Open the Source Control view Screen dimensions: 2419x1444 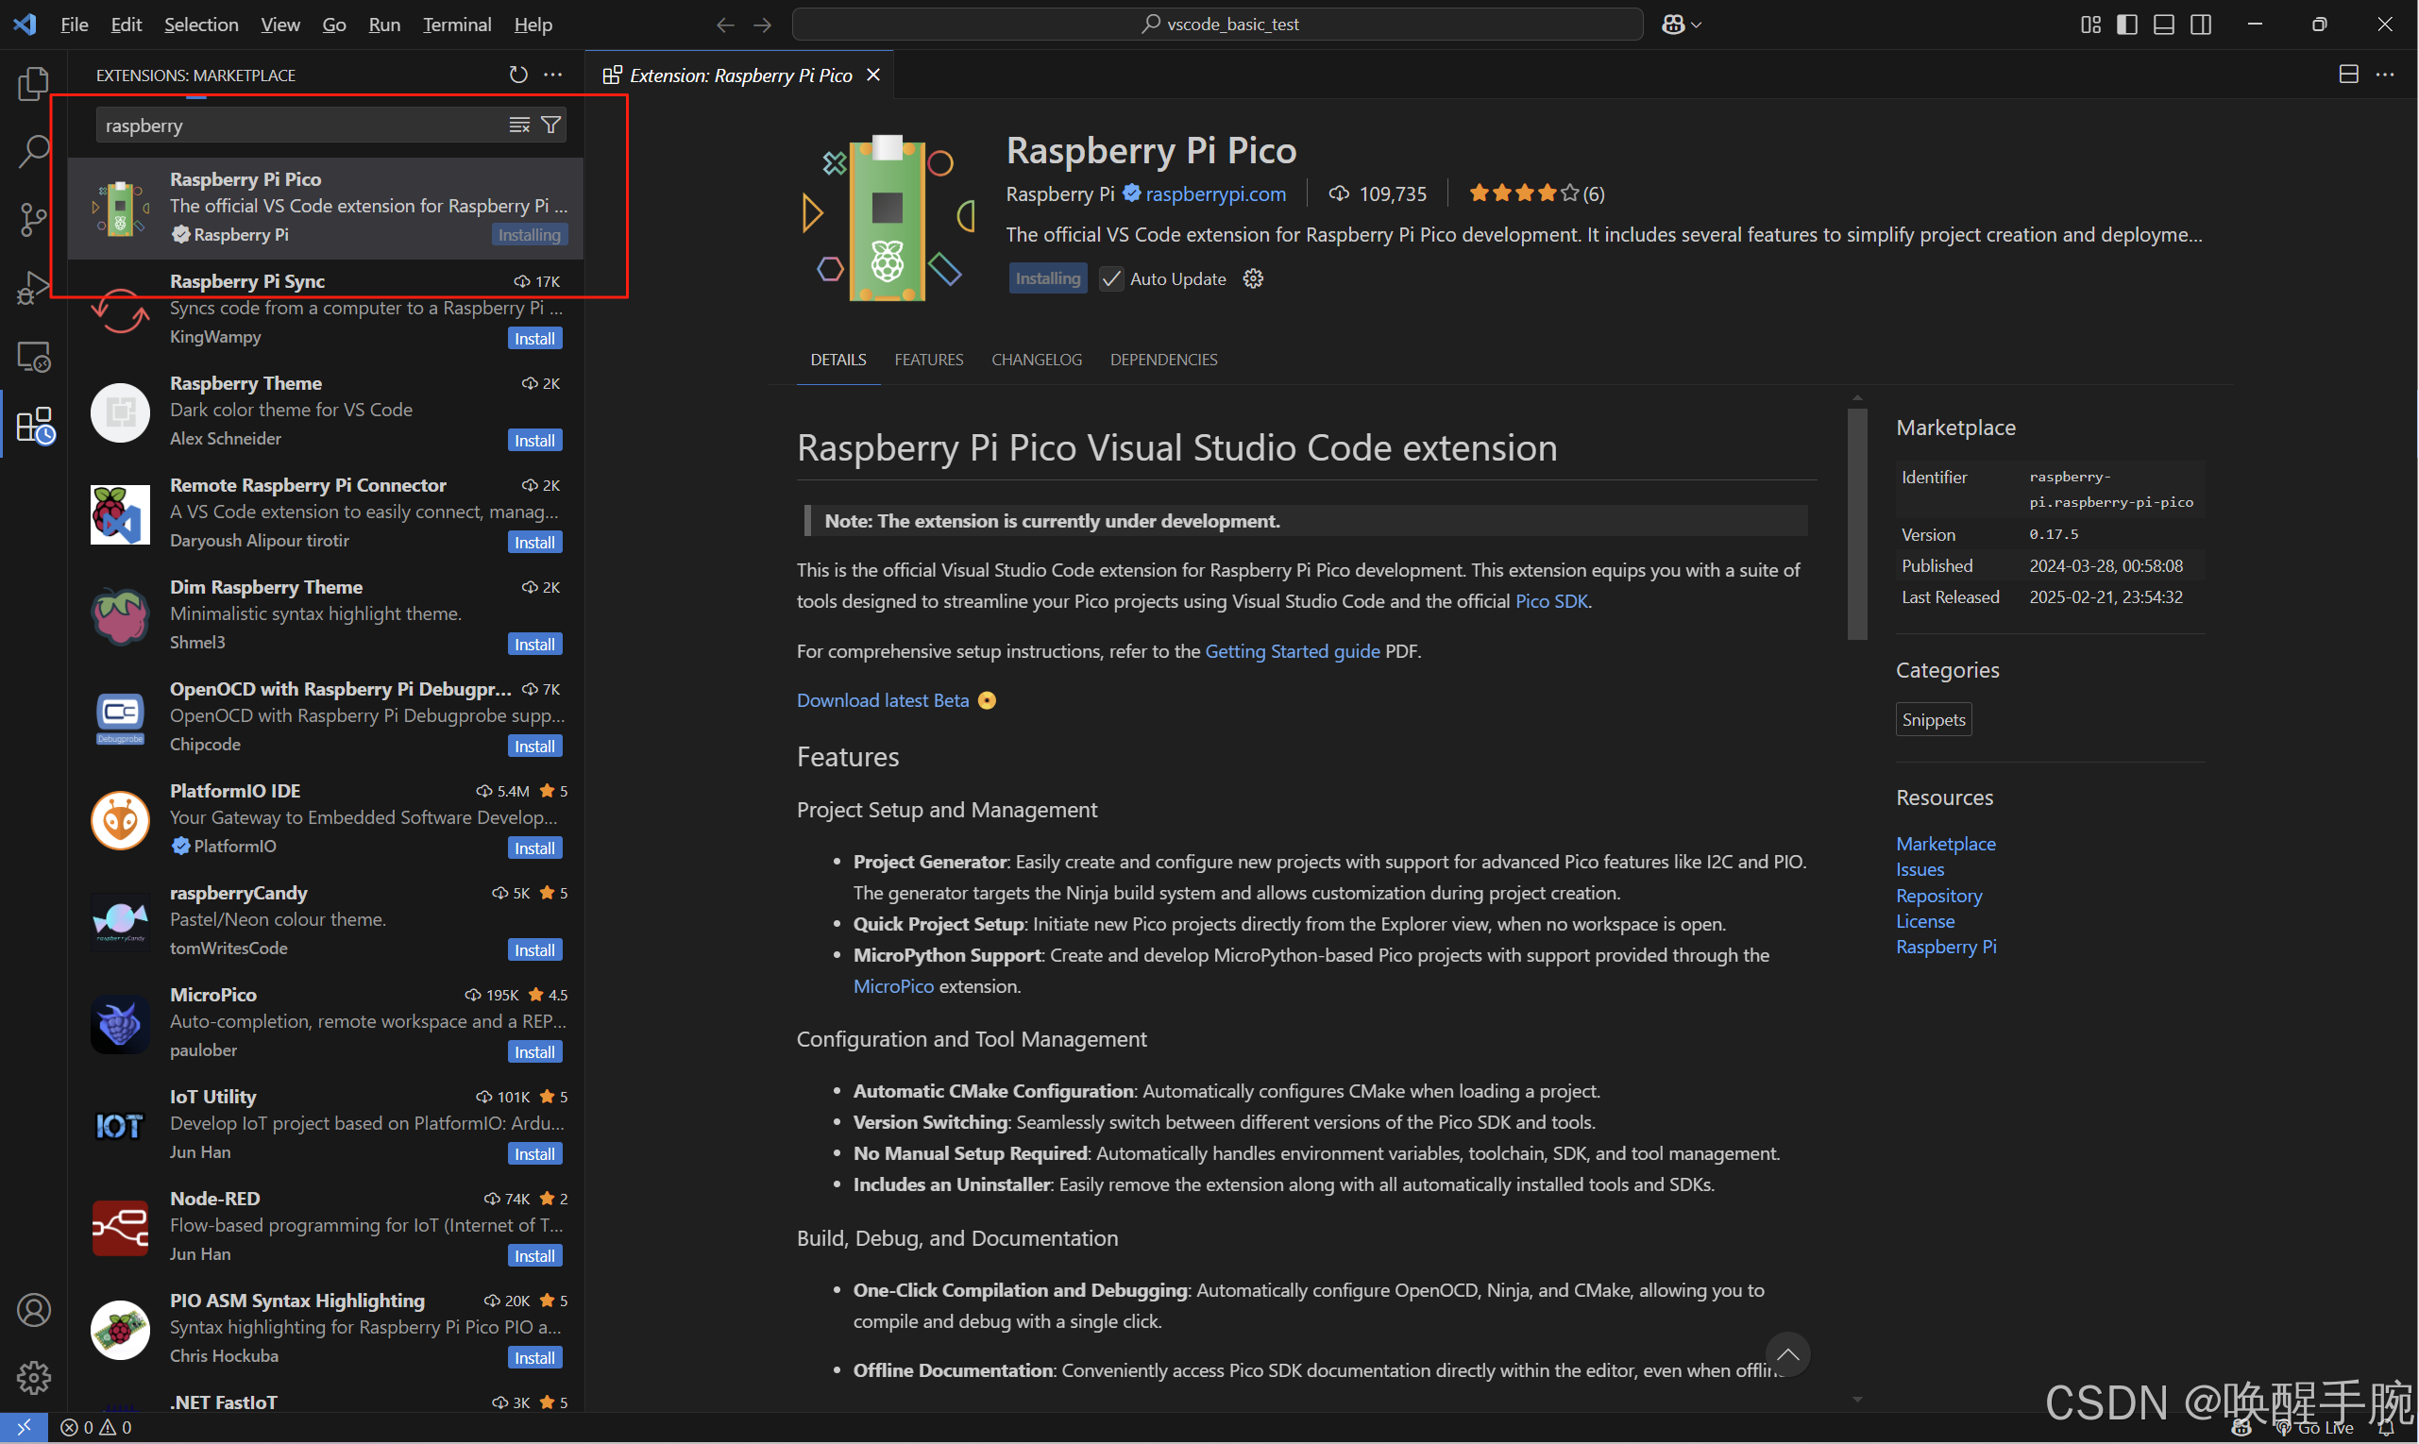pyautogui.click(x=33, y=219)
